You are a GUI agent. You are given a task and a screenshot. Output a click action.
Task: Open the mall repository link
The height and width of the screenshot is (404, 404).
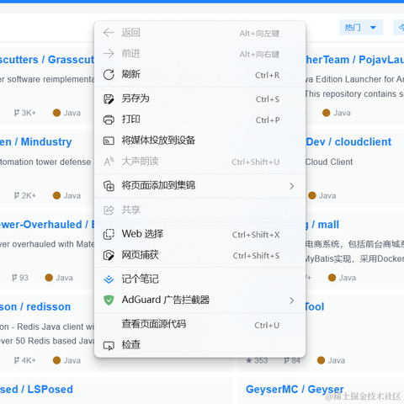pos(322,225)
